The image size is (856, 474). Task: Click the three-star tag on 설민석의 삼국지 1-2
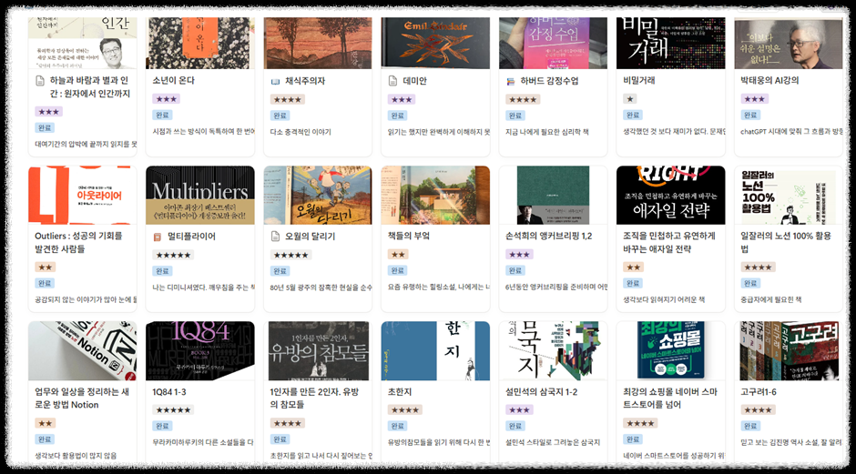(519, 409)
